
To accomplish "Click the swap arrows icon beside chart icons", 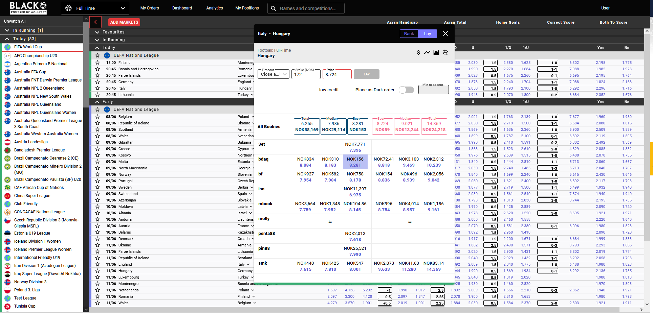I will (x=445, y=52).
